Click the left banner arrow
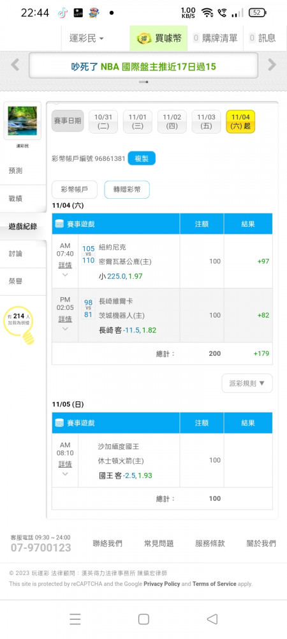Image resolution: width=287 pixels, height=639 pixels. (15, 65)
